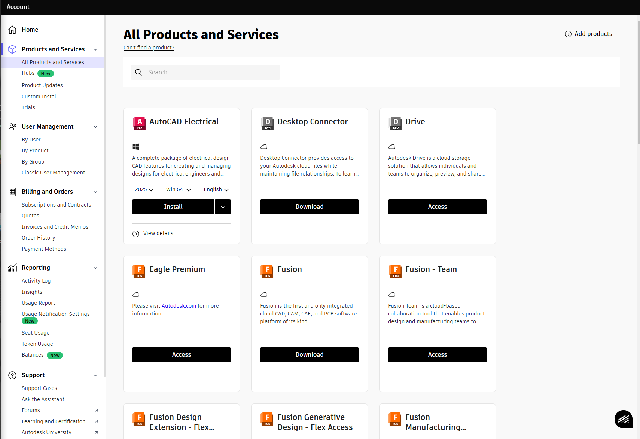Click the Eagle Premium product icon
The width and height of the screenshot is (640, 439).
point(139,271)
